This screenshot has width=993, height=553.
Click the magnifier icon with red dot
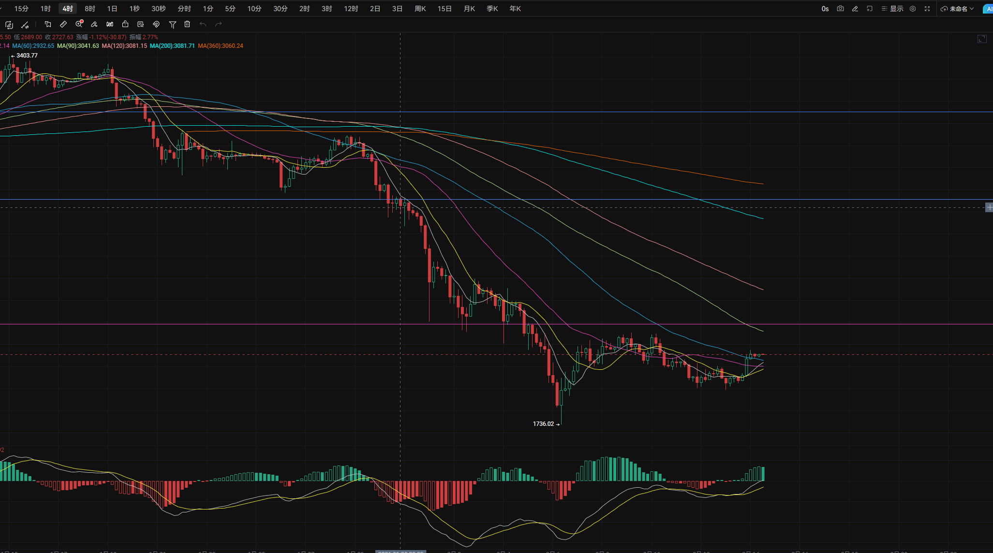[79, 24]
